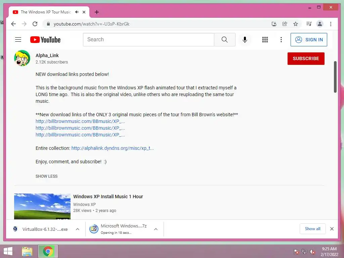Open Windows XP Install Music thumbnail
The width and height of the screenshot is (344, 258).
(x=42, y=206)
